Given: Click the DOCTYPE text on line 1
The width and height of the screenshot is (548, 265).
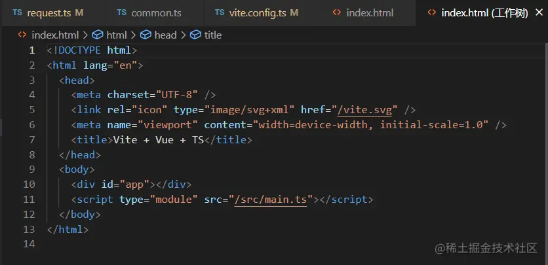Looking at the screenshot, I should click(x=80, y=50).
